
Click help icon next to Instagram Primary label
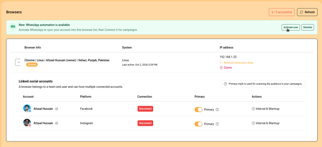pos(217,124)
